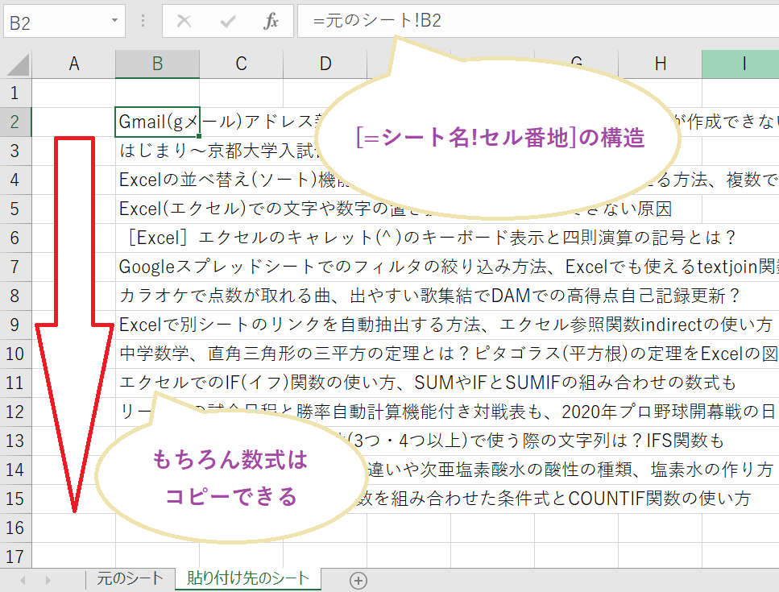This screenshot has height=592, width=779.
Task: Select column B header
Action: pyautogui.click(x=157, y=64)
